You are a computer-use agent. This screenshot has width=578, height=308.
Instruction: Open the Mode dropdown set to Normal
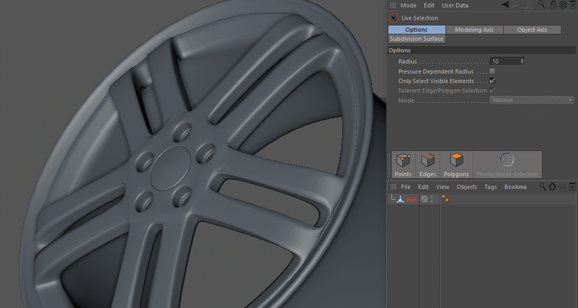[x=533, y=100]
